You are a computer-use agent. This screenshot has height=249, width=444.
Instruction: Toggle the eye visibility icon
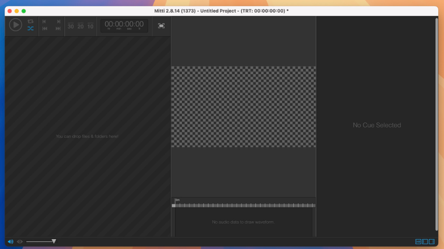coord(20,241)
